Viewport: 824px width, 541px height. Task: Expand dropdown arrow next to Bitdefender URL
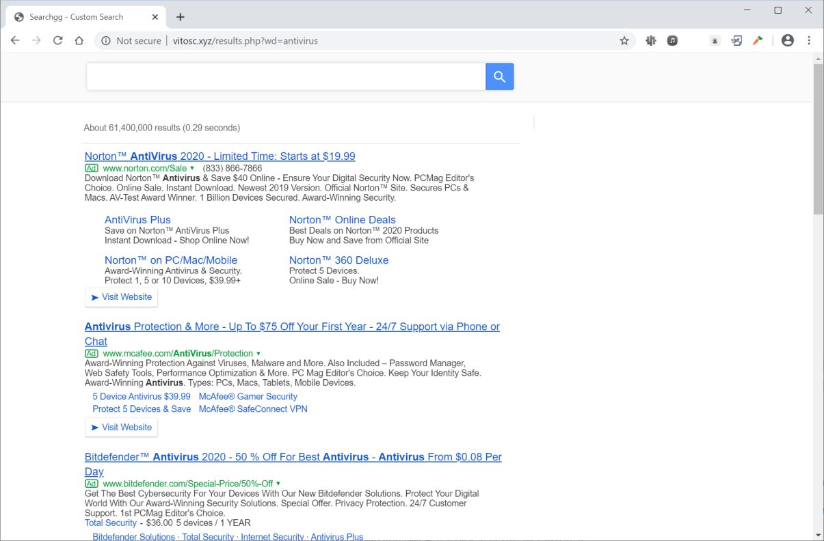coord(278,484)
